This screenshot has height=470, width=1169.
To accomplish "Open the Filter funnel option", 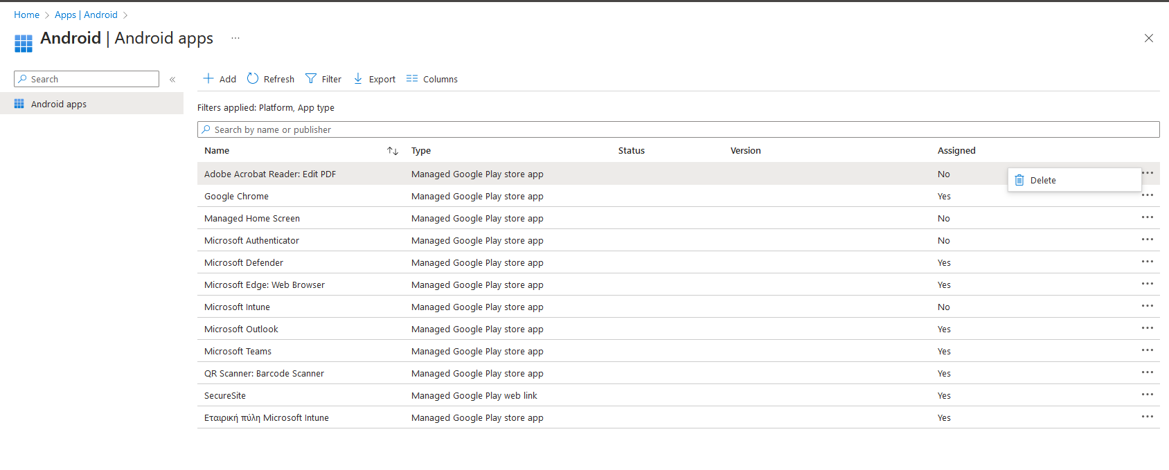I will (x=323, y=79).
